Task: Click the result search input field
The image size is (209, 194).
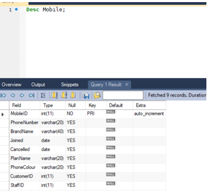Action: (x=123, y=95)
